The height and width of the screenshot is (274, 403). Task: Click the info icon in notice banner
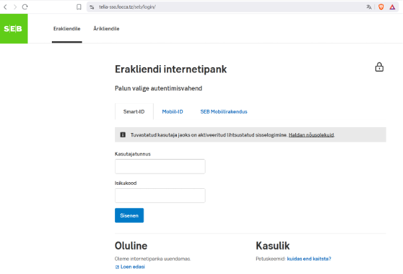point(122,135)
